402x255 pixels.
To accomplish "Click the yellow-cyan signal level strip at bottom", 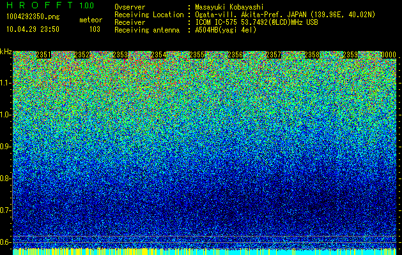I will pyautogui.click(x=205, y=252).
